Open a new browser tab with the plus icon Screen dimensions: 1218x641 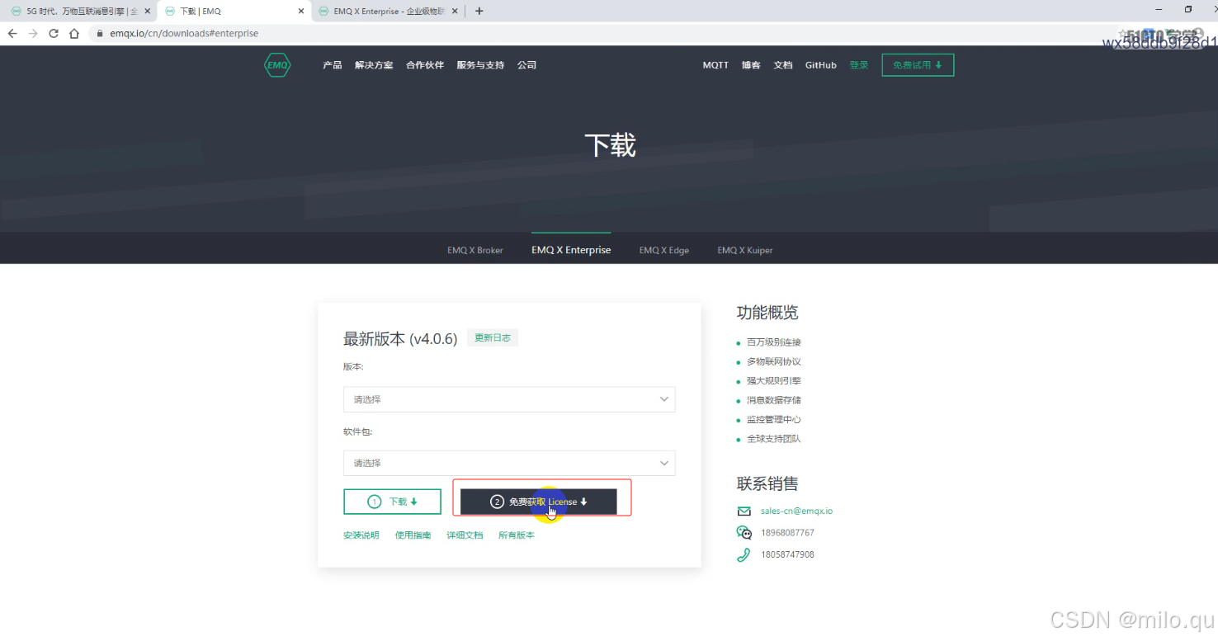pos(479,11)
